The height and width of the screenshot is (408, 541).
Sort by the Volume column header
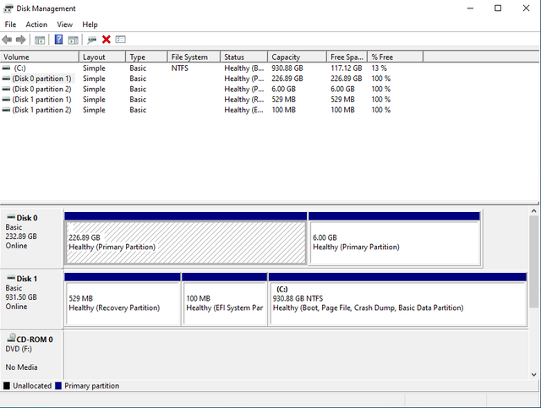point(40,57)
